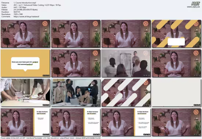Select the resolution value '1920 x 1080'
This screenshot has height=139, width=202.
coord(18,14)
